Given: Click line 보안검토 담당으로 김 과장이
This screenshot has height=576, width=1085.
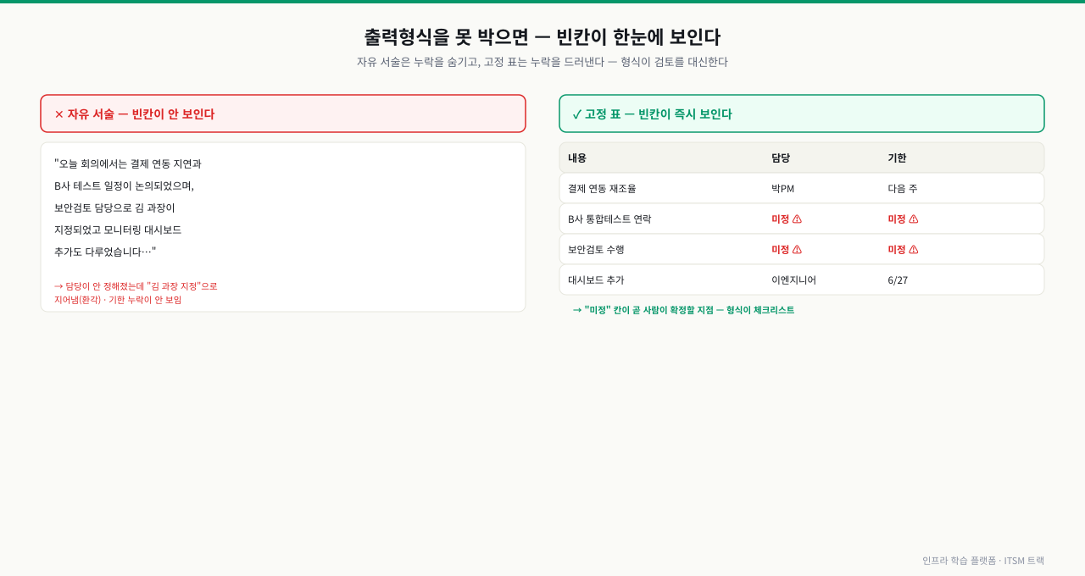Looking at the screenshot, I should pyautogui.click(x=114, y=208).
